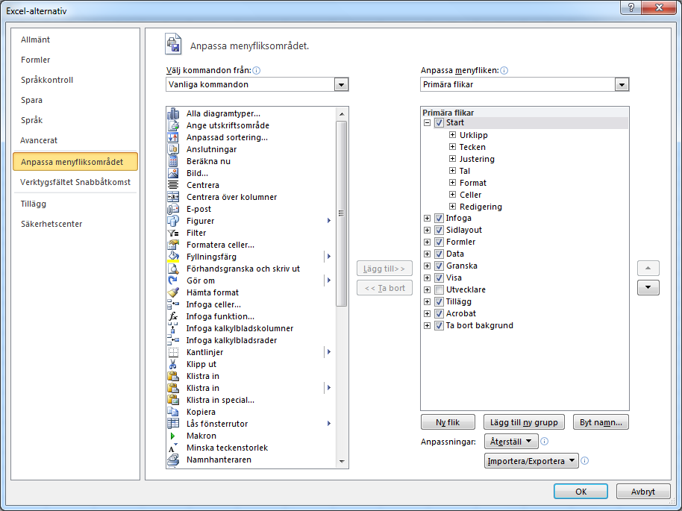Click the Figurer shapes icon
This screenshot has width=682, height=511.
(173, 221)
